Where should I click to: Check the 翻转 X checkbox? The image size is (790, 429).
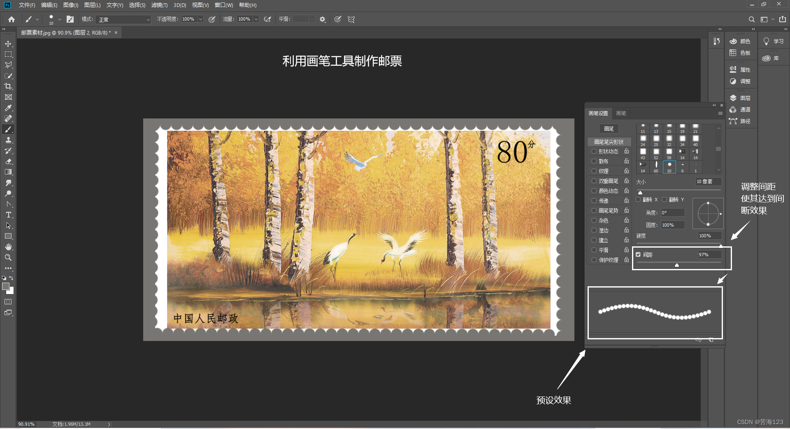(638, 199)
